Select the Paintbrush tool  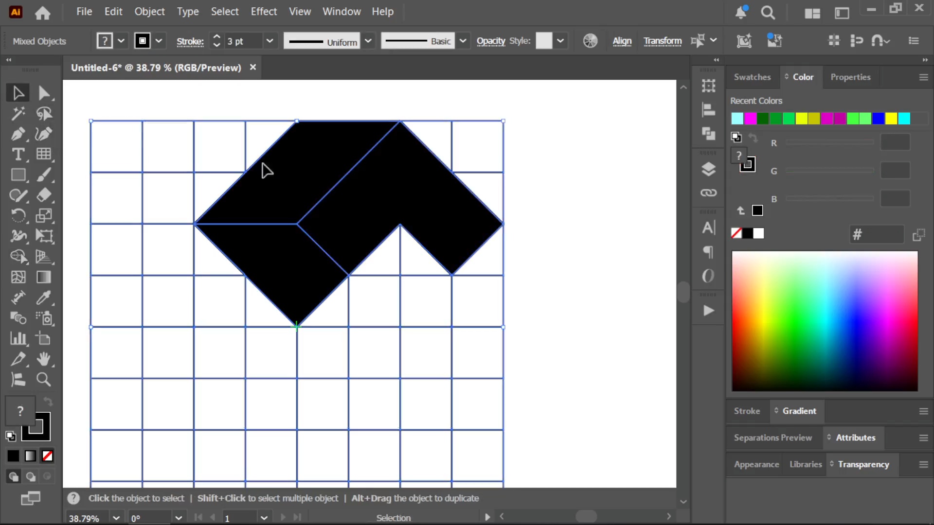click(44, 175)
